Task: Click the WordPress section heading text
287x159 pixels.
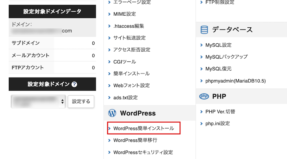Action: coord(138,113)
